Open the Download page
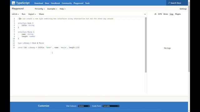 pos(39,3)
